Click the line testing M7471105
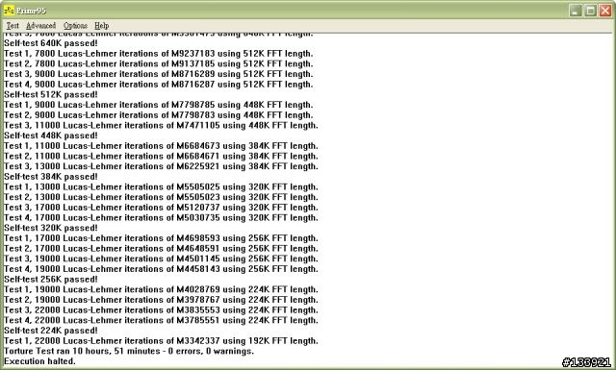The image size is (616, 370). coord(161,125)
